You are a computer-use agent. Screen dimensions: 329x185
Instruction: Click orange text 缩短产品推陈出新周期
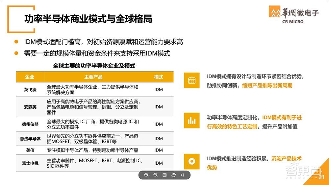(x=267, y=85)
